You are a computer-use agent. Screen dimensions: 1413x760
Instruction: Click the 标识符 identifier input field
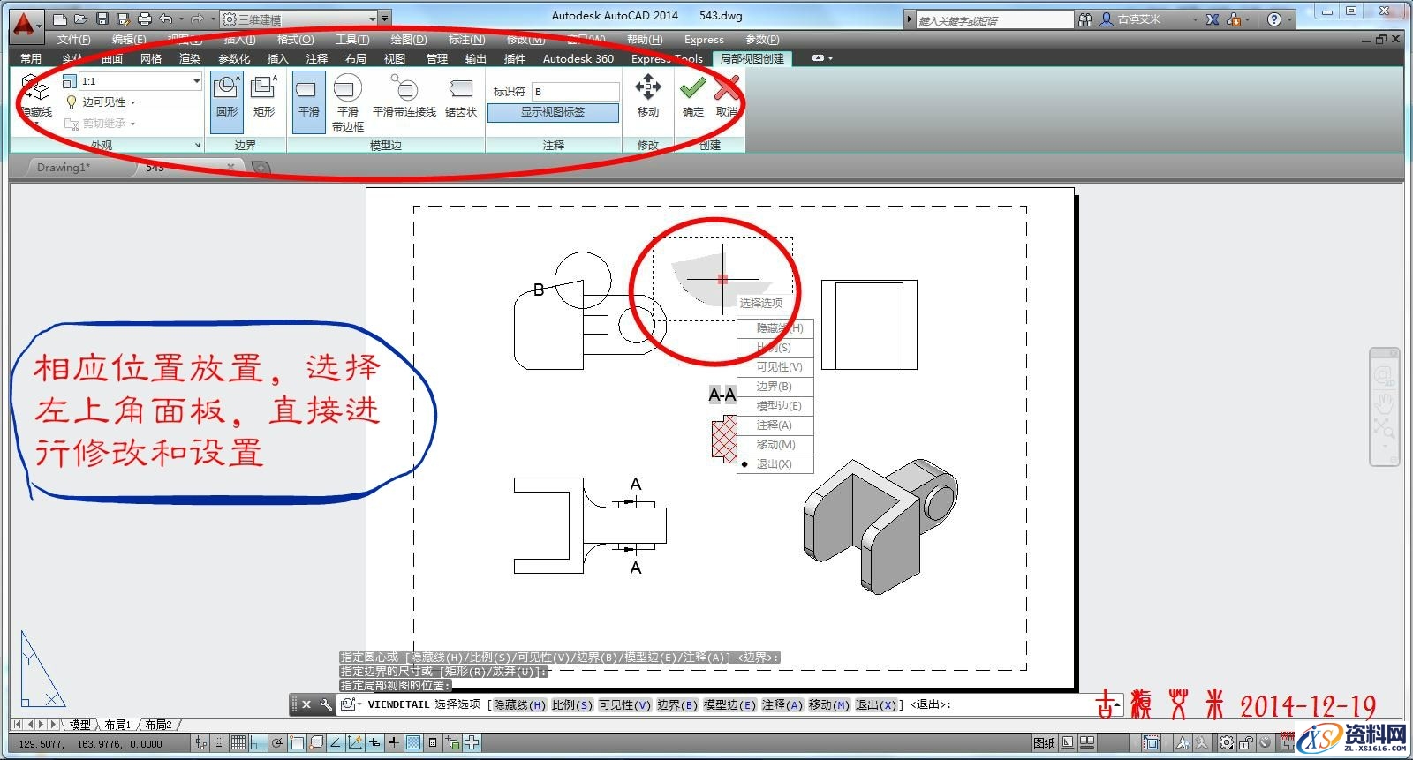point(575,91)
